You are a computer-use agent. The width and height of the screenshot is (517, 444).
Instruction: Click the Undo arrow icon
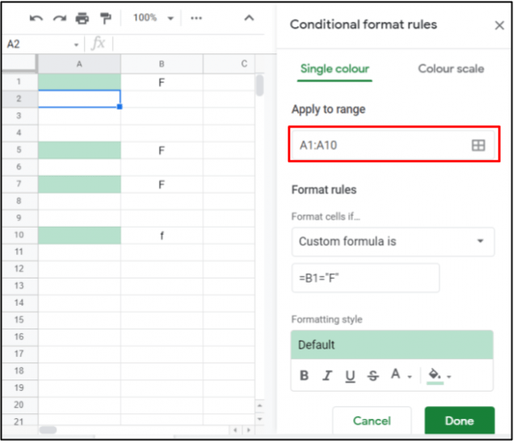click(36, 18)
